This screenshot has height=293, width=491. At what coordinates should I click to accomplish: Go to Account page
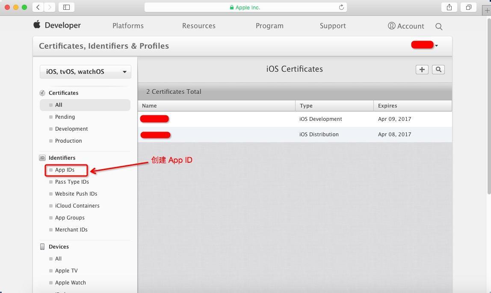point(406,26)
